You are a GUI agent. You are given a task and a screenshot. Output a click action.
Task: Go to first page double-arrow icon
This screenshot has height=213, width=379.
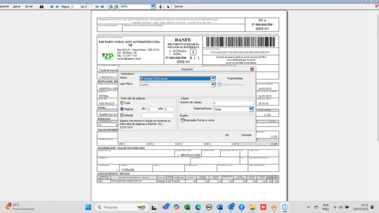[x=52, y=7]
